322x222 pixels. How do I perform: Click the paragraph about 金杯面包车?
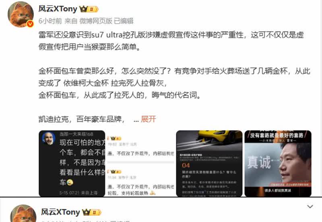pyautogui.click(x=174, y=83)
